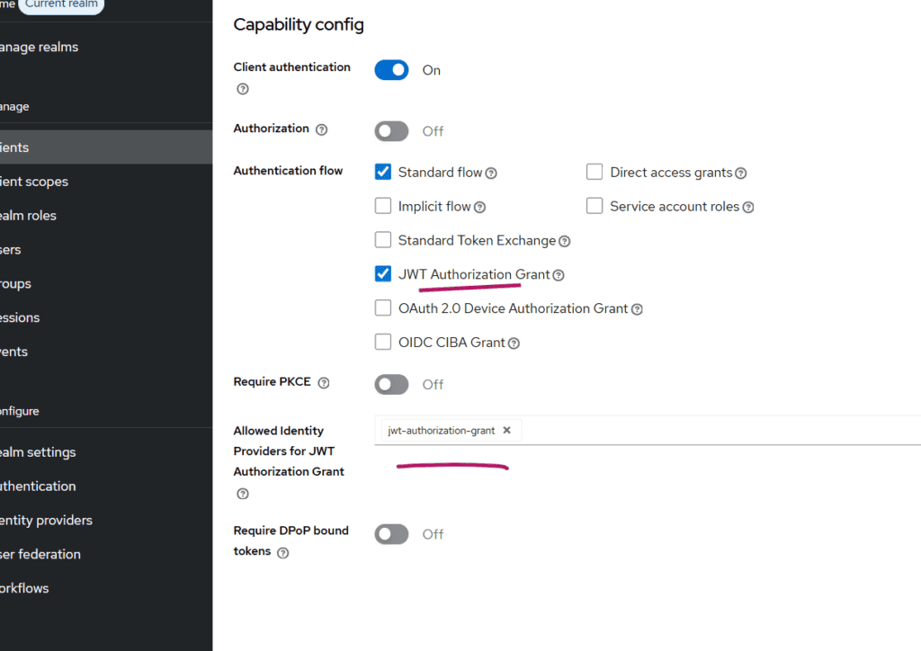This screenshot has width=921, height=651.
Task: Click the Current realm button
Action: (60, 4)
